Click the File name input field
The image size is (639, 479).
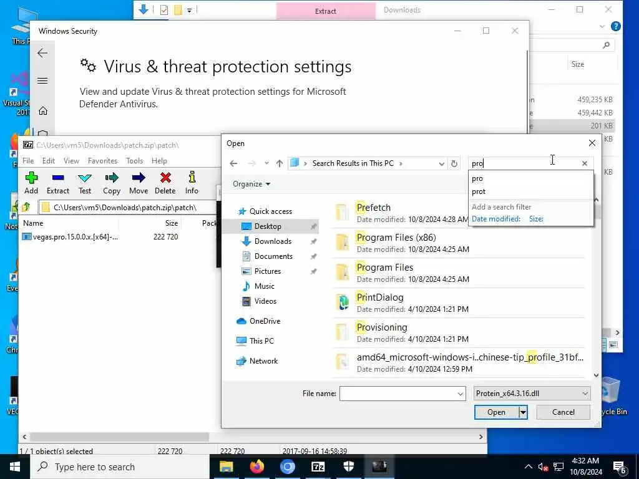click(398, 394)
